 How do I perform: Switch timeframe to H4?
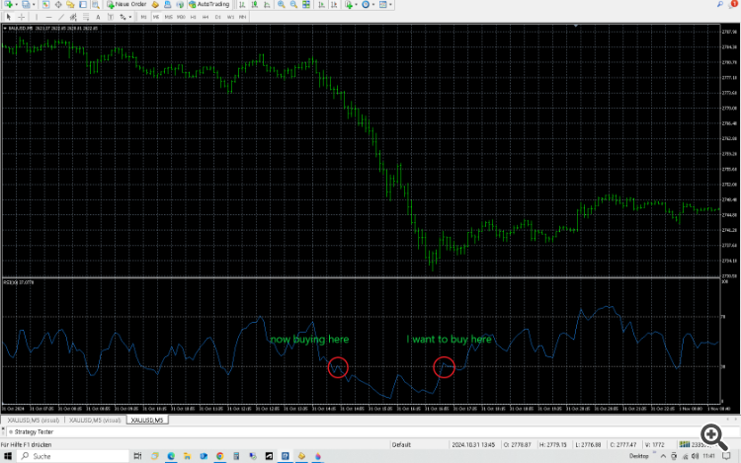point(206,17)
